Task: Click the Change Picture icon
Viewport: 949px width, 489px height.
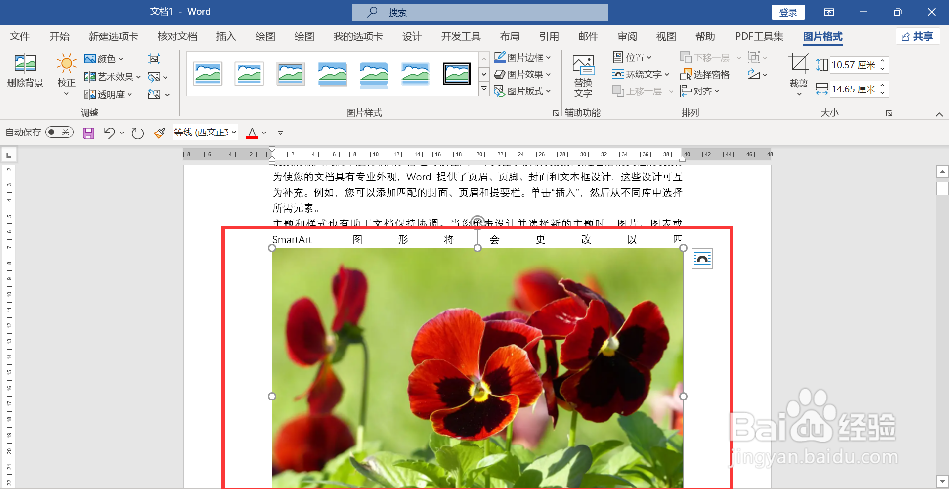Action: (x=155, y=77)
